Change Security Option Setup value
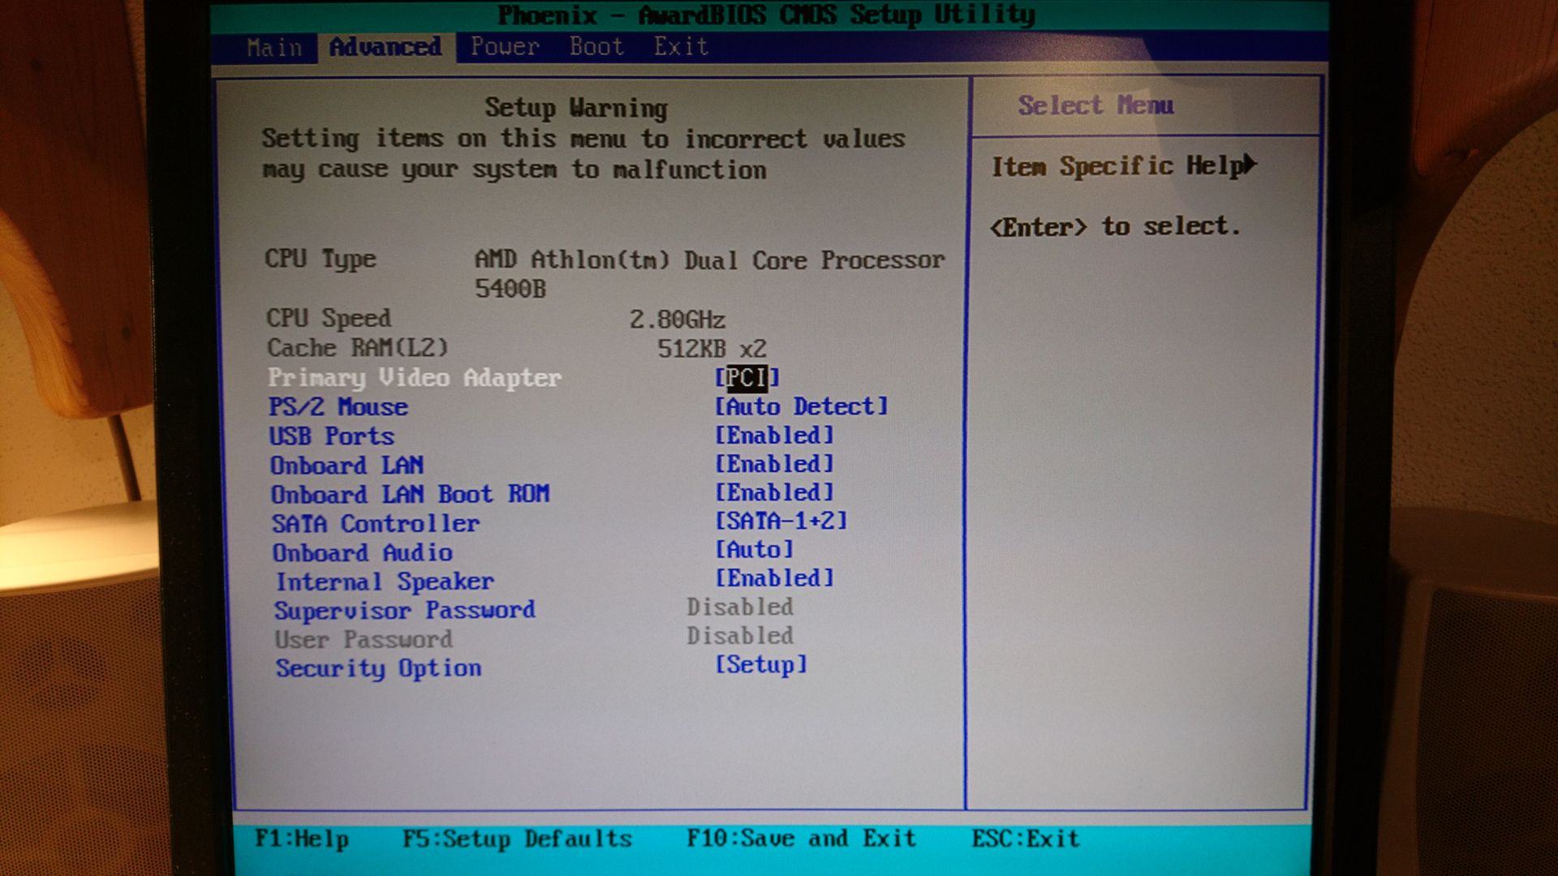This screenshot has height=876, width=1558. coord(760,665)
